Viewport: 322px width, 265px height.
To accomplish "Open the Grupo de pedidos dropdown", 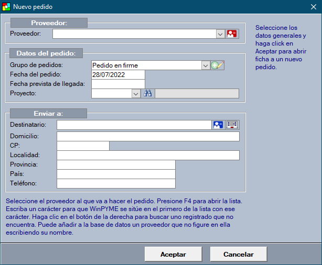I will tap(206, 65).
